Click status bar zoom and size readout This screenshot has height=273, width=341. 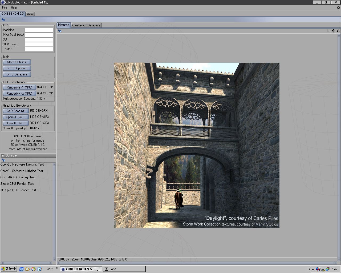point(99,259)
